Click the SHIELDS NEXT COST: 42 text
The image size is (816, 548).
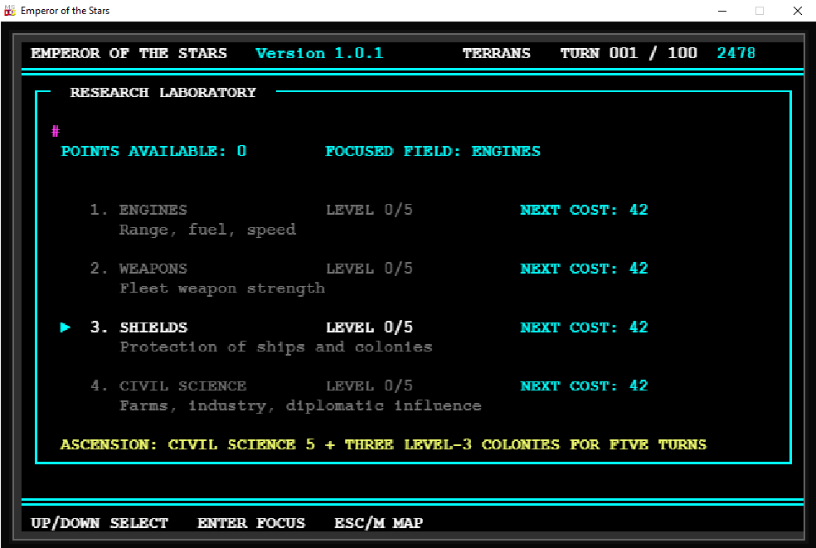coord(584,327)
